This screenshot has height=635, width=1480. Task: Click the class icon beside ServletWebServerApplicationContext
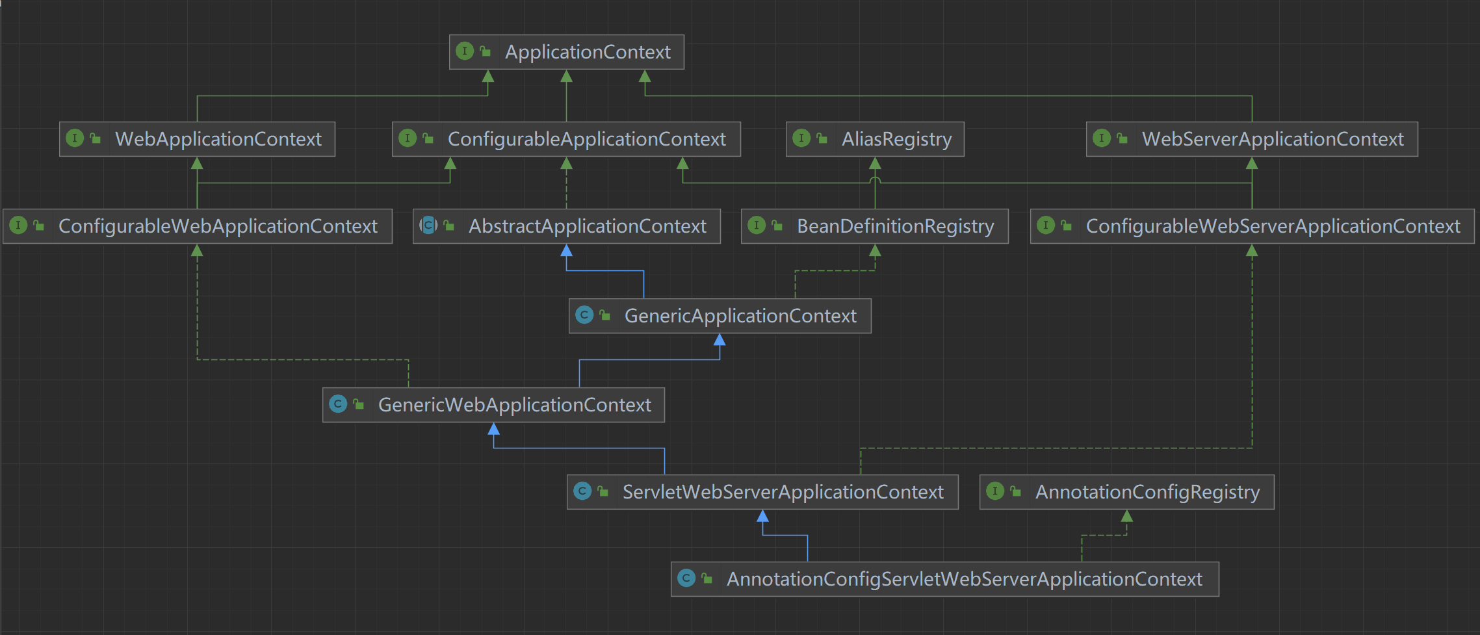point(582,491)
